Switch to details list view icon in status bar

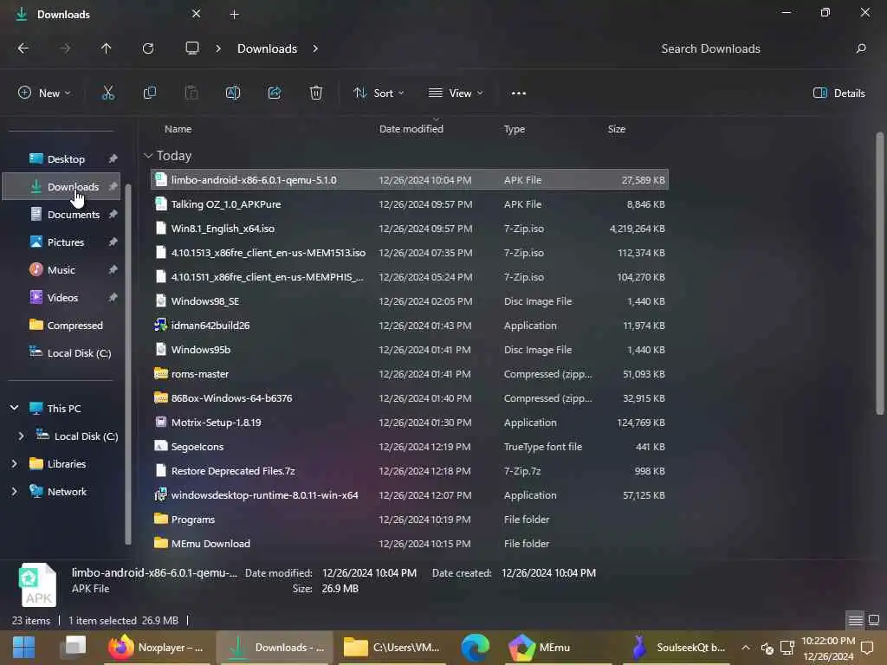(x=855, y=620)
